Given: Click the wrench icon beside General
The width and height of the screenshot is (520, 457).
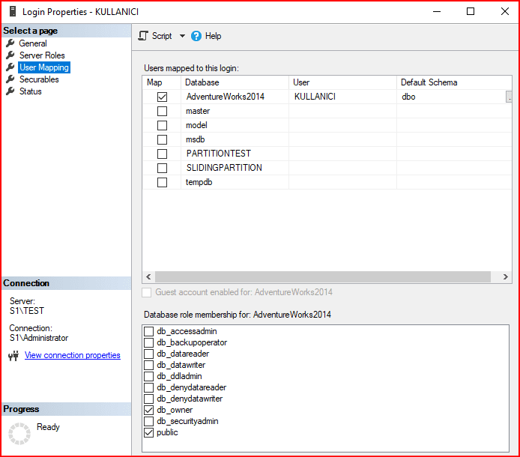Looking at the screenshot, I should click(x=10, y=43).
